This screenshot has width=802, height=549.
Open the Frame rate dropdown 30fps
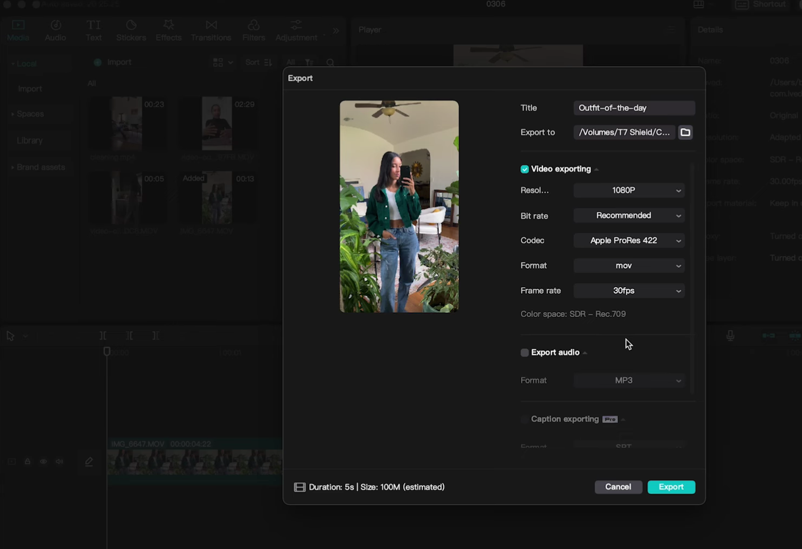[629, 291]
